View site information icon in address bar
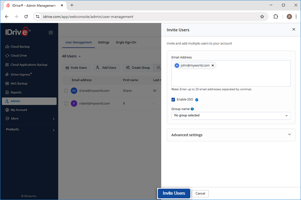 click(37, 17)
